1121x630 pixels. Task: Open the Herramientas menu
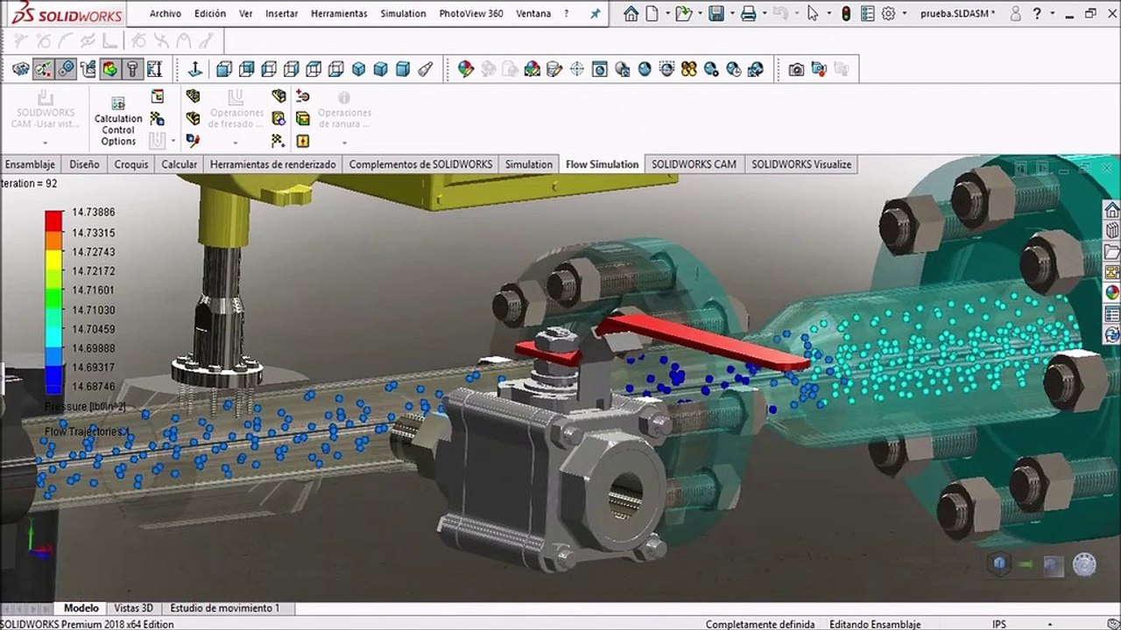[x=339, y=14]
